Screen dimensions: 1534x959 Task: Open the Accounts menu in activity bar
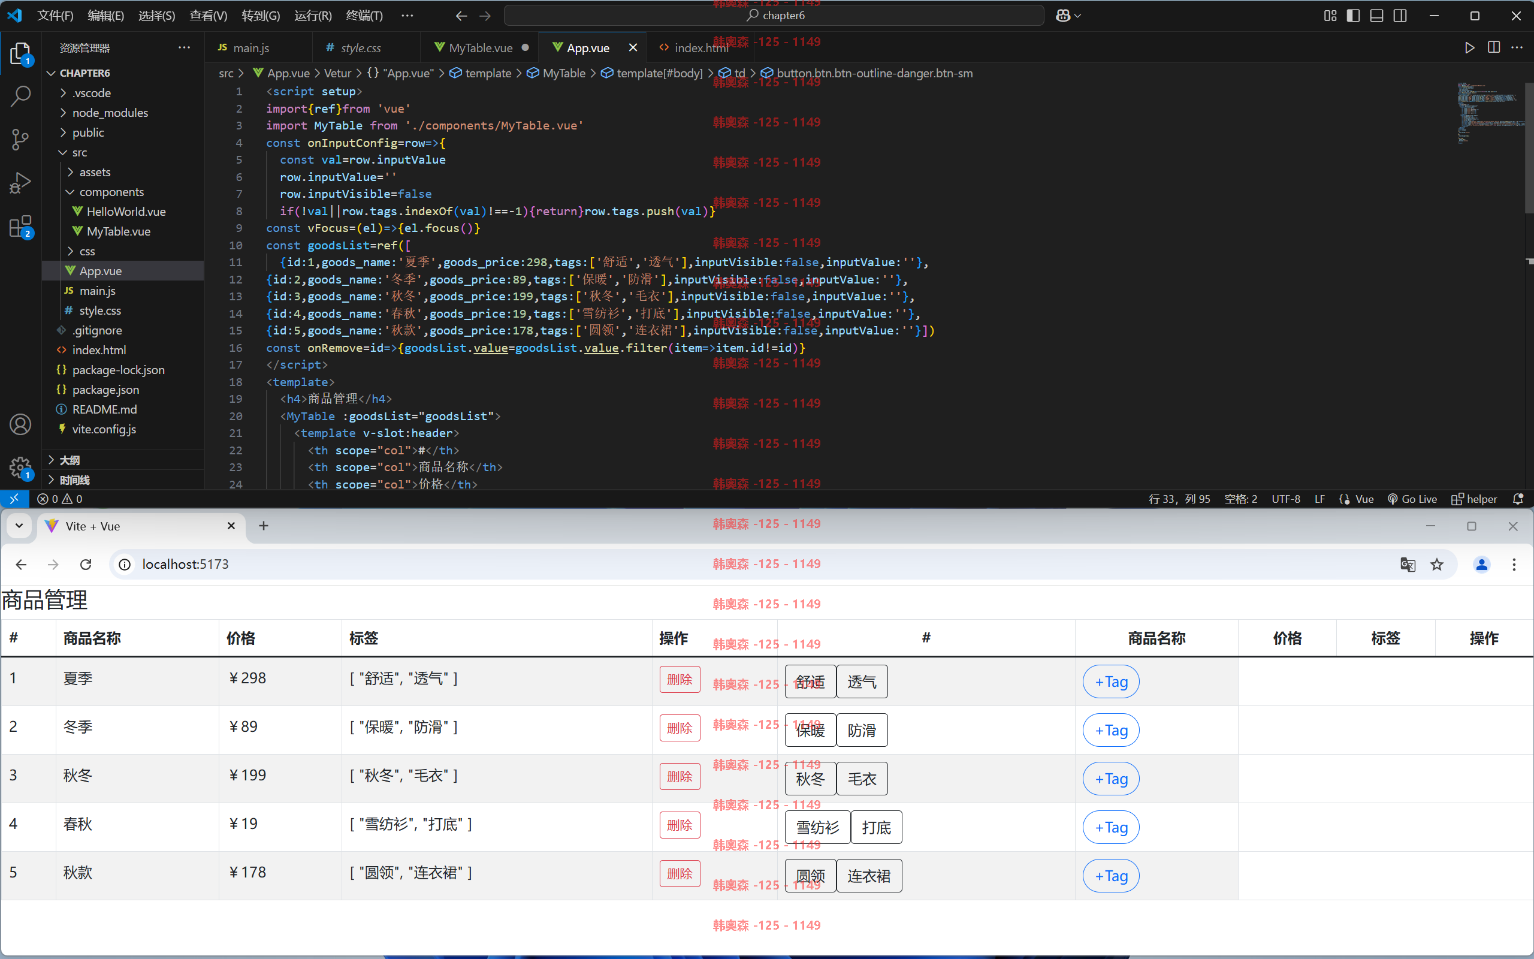click(20, 424)
